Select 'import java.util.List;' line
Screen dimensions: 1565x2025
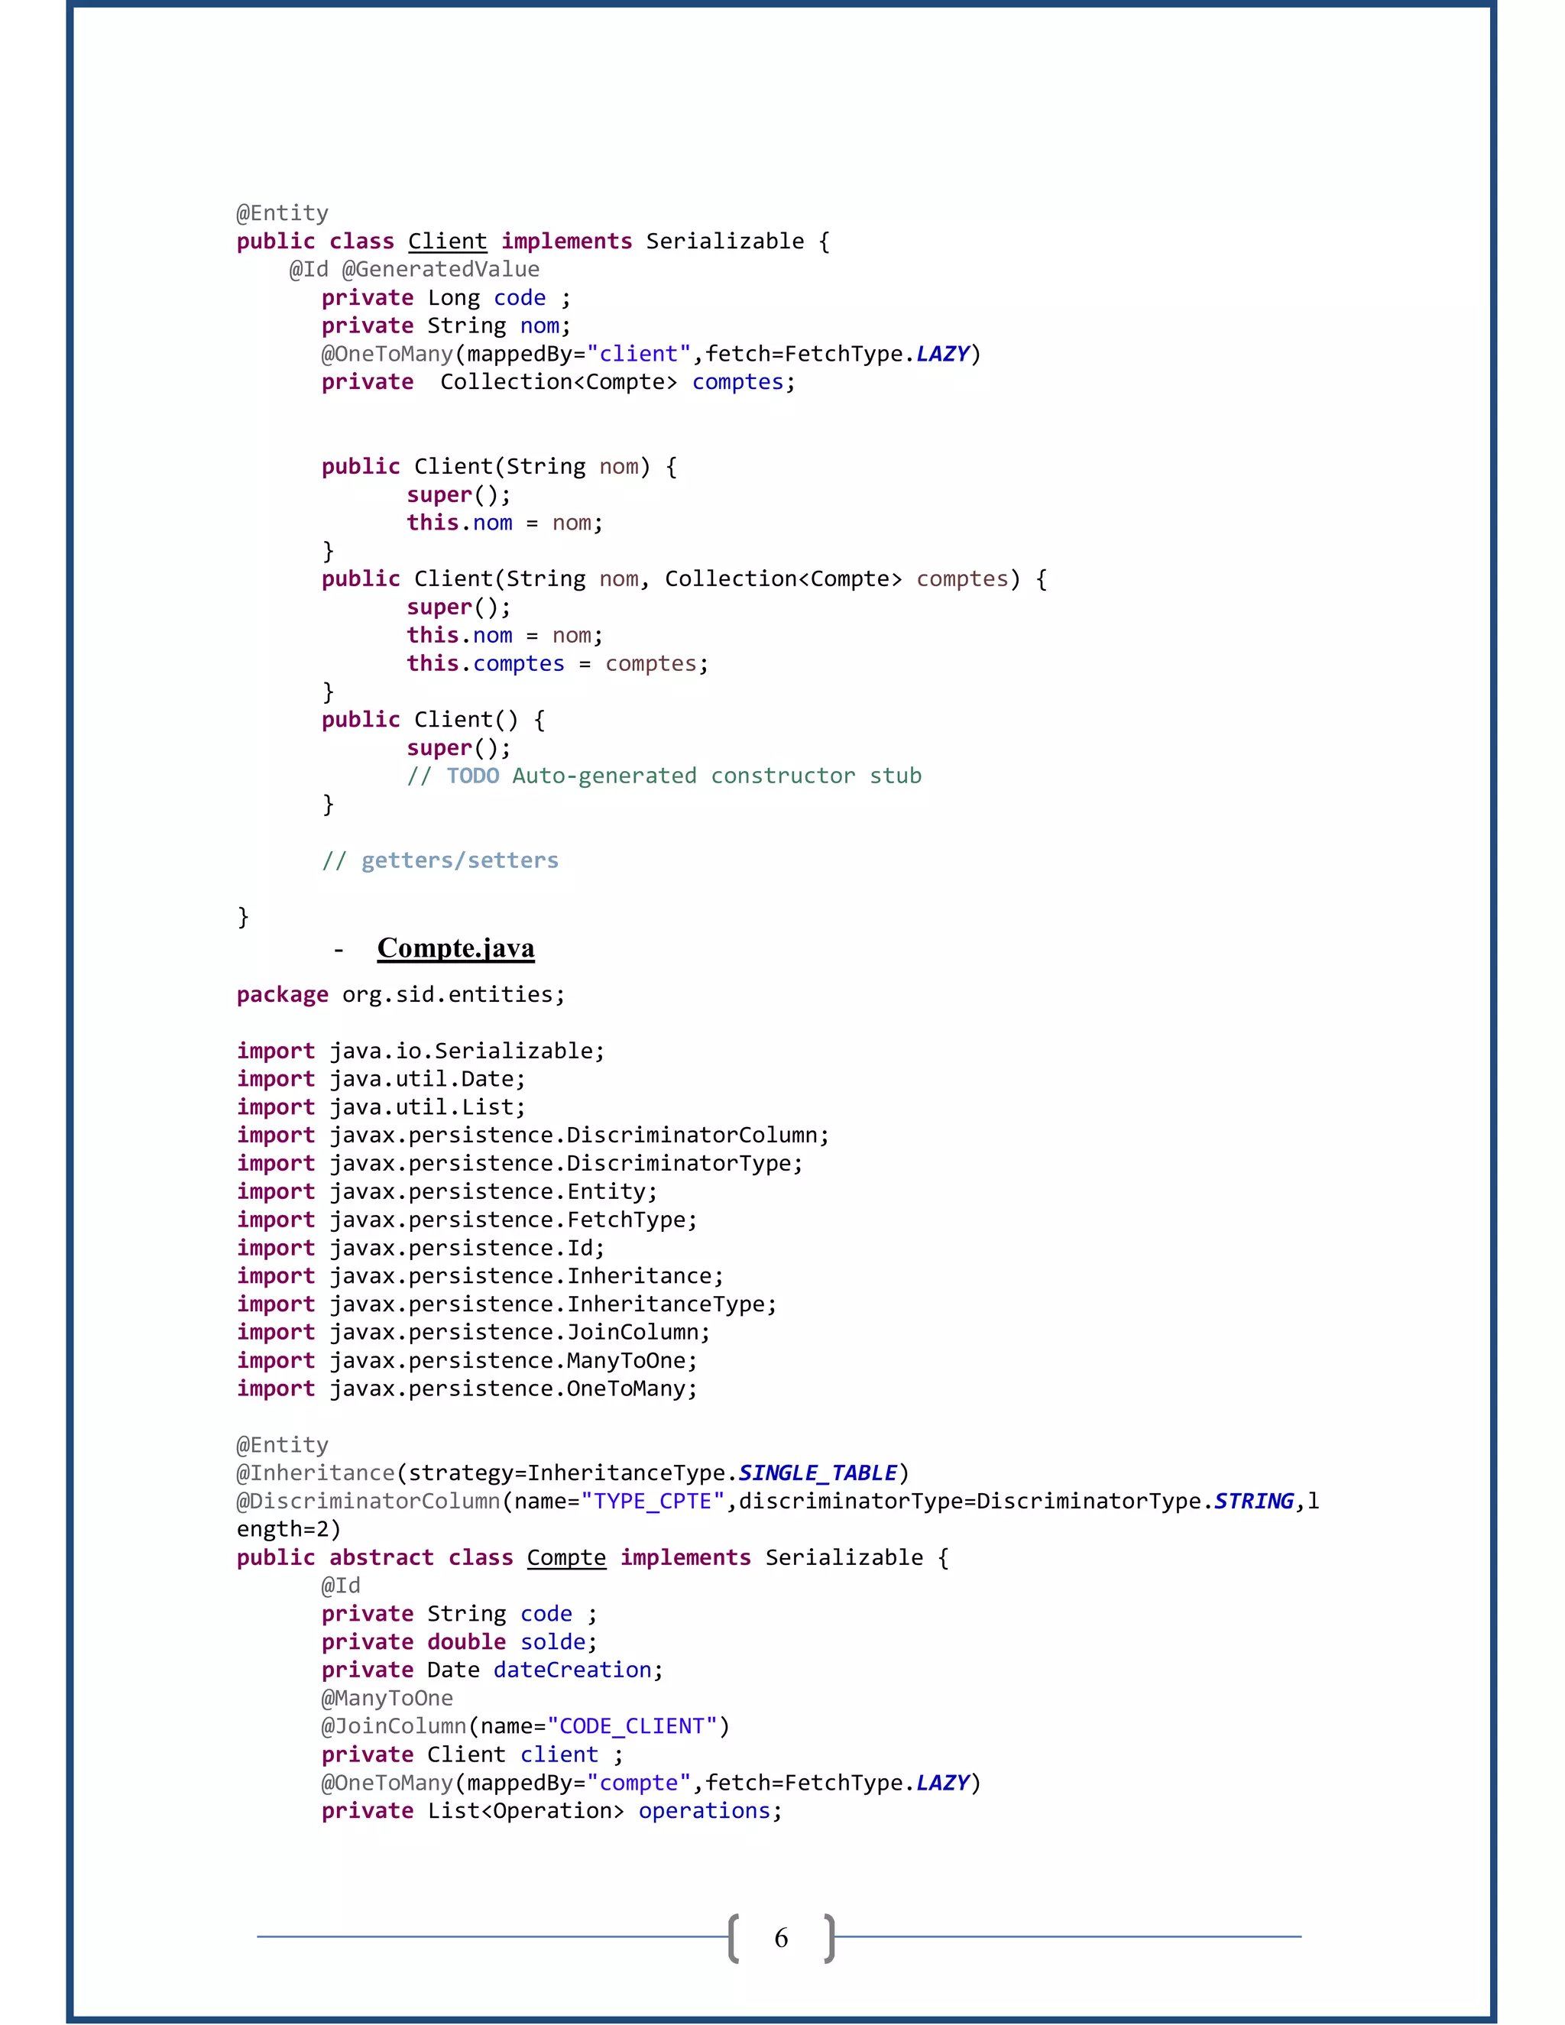[x=381, y=1107]
